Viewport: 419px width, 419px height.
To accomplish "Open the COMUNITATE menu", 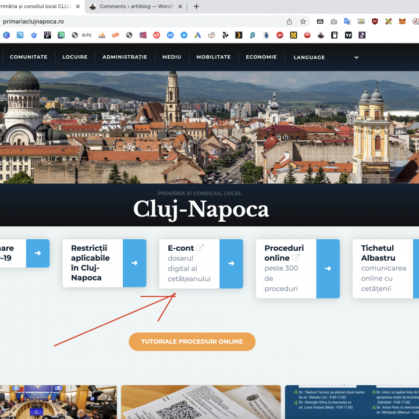I will point(29,57).
